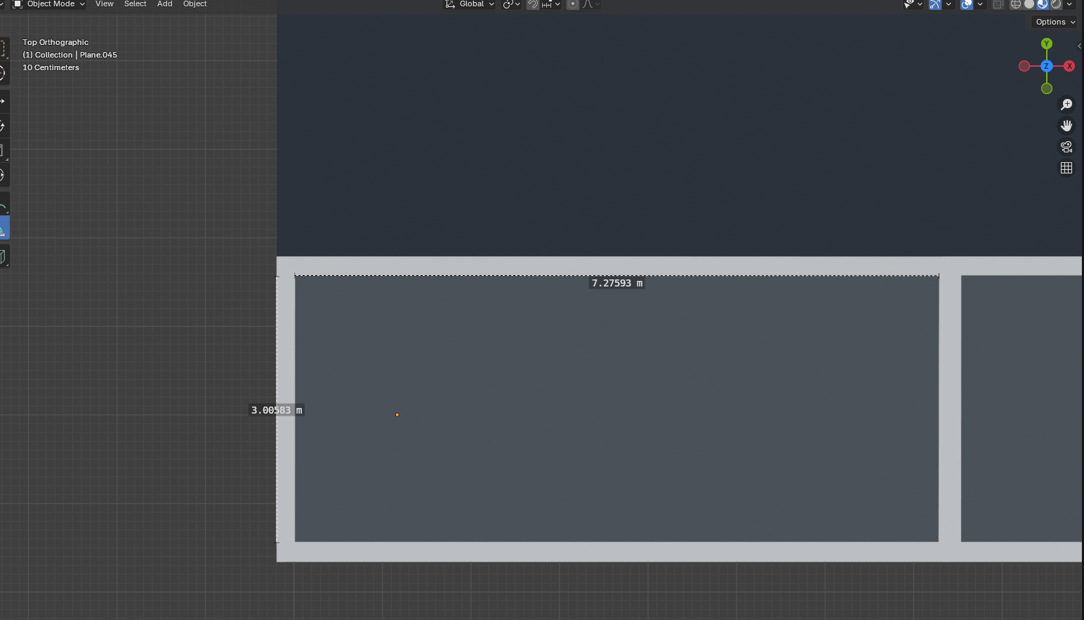Viewport: 1084px width, 620px height.
Task: Open the Add menu
Action: pyautogui.click(x=165, y=4)
